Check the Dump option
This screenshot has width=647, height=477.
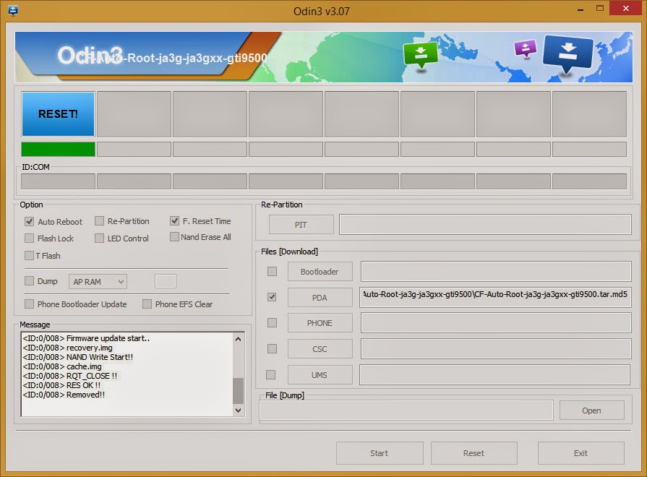(x=30, y=281)
